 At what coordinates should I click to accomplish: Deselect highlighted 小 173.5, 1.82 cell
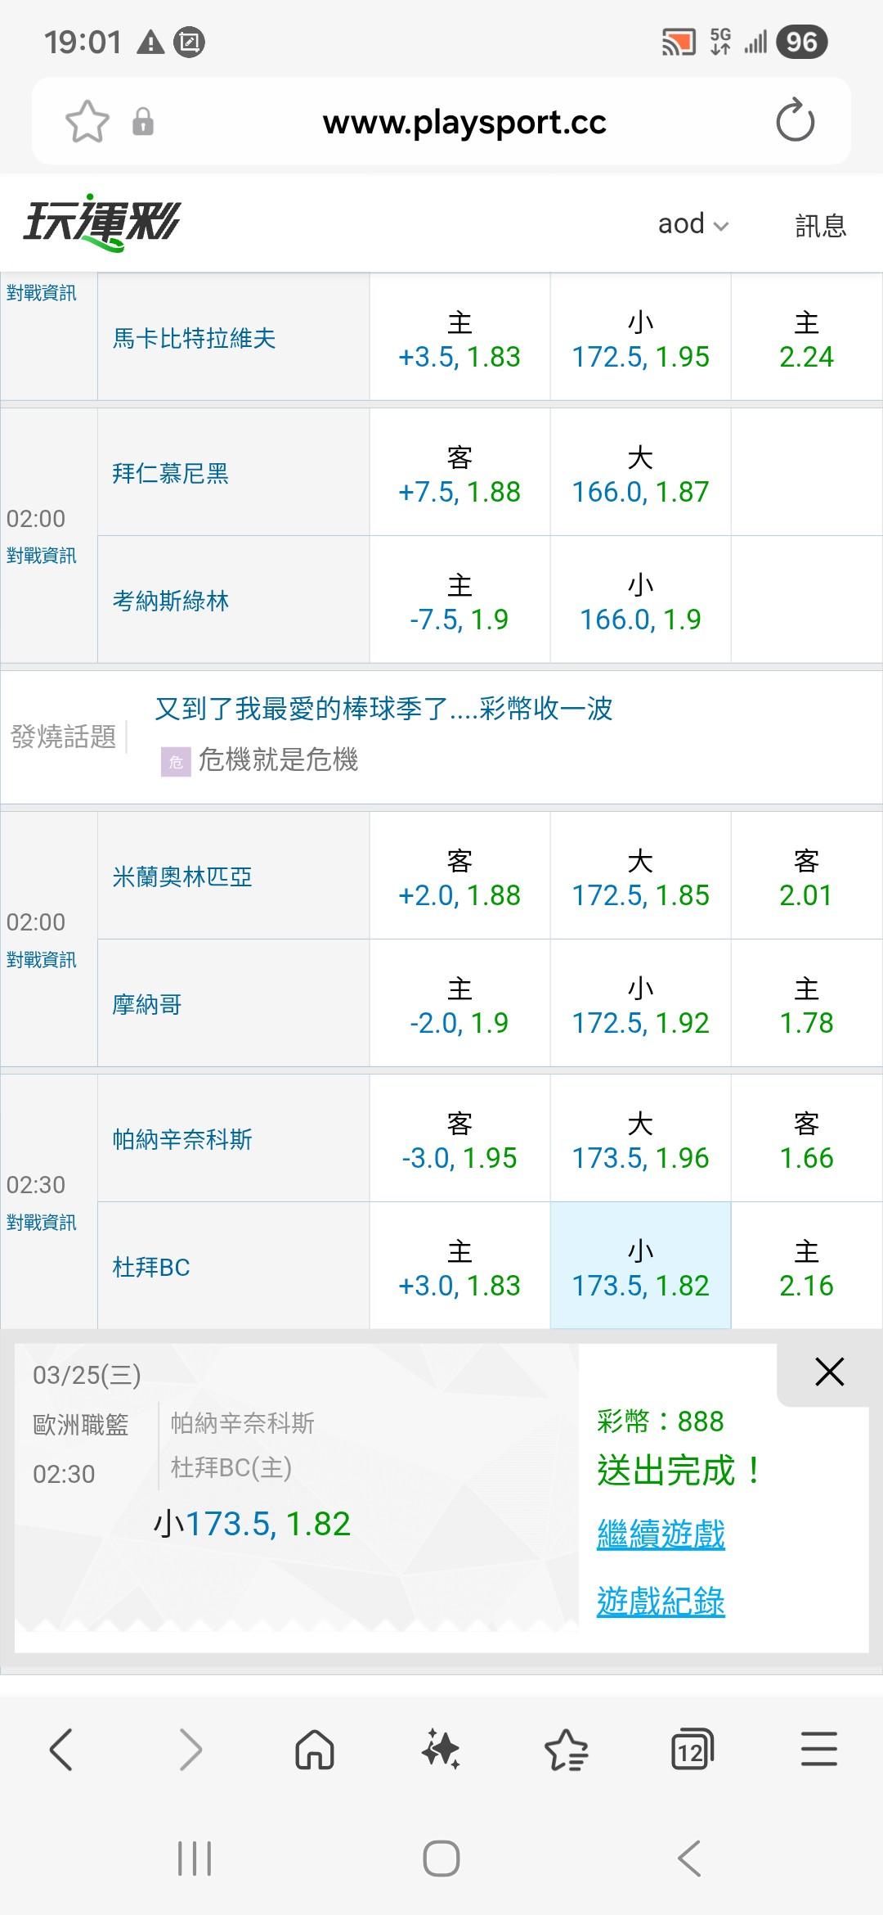(x=640, y=1267)
